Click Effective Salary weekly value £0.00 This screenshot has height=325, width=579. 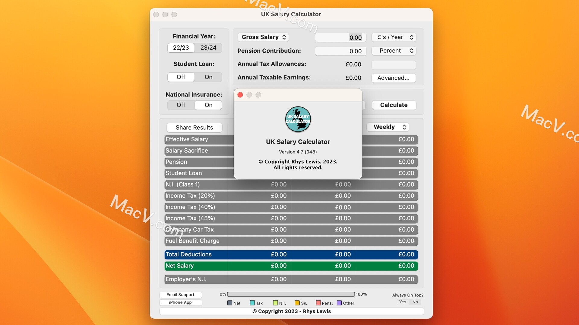(406, 139)
